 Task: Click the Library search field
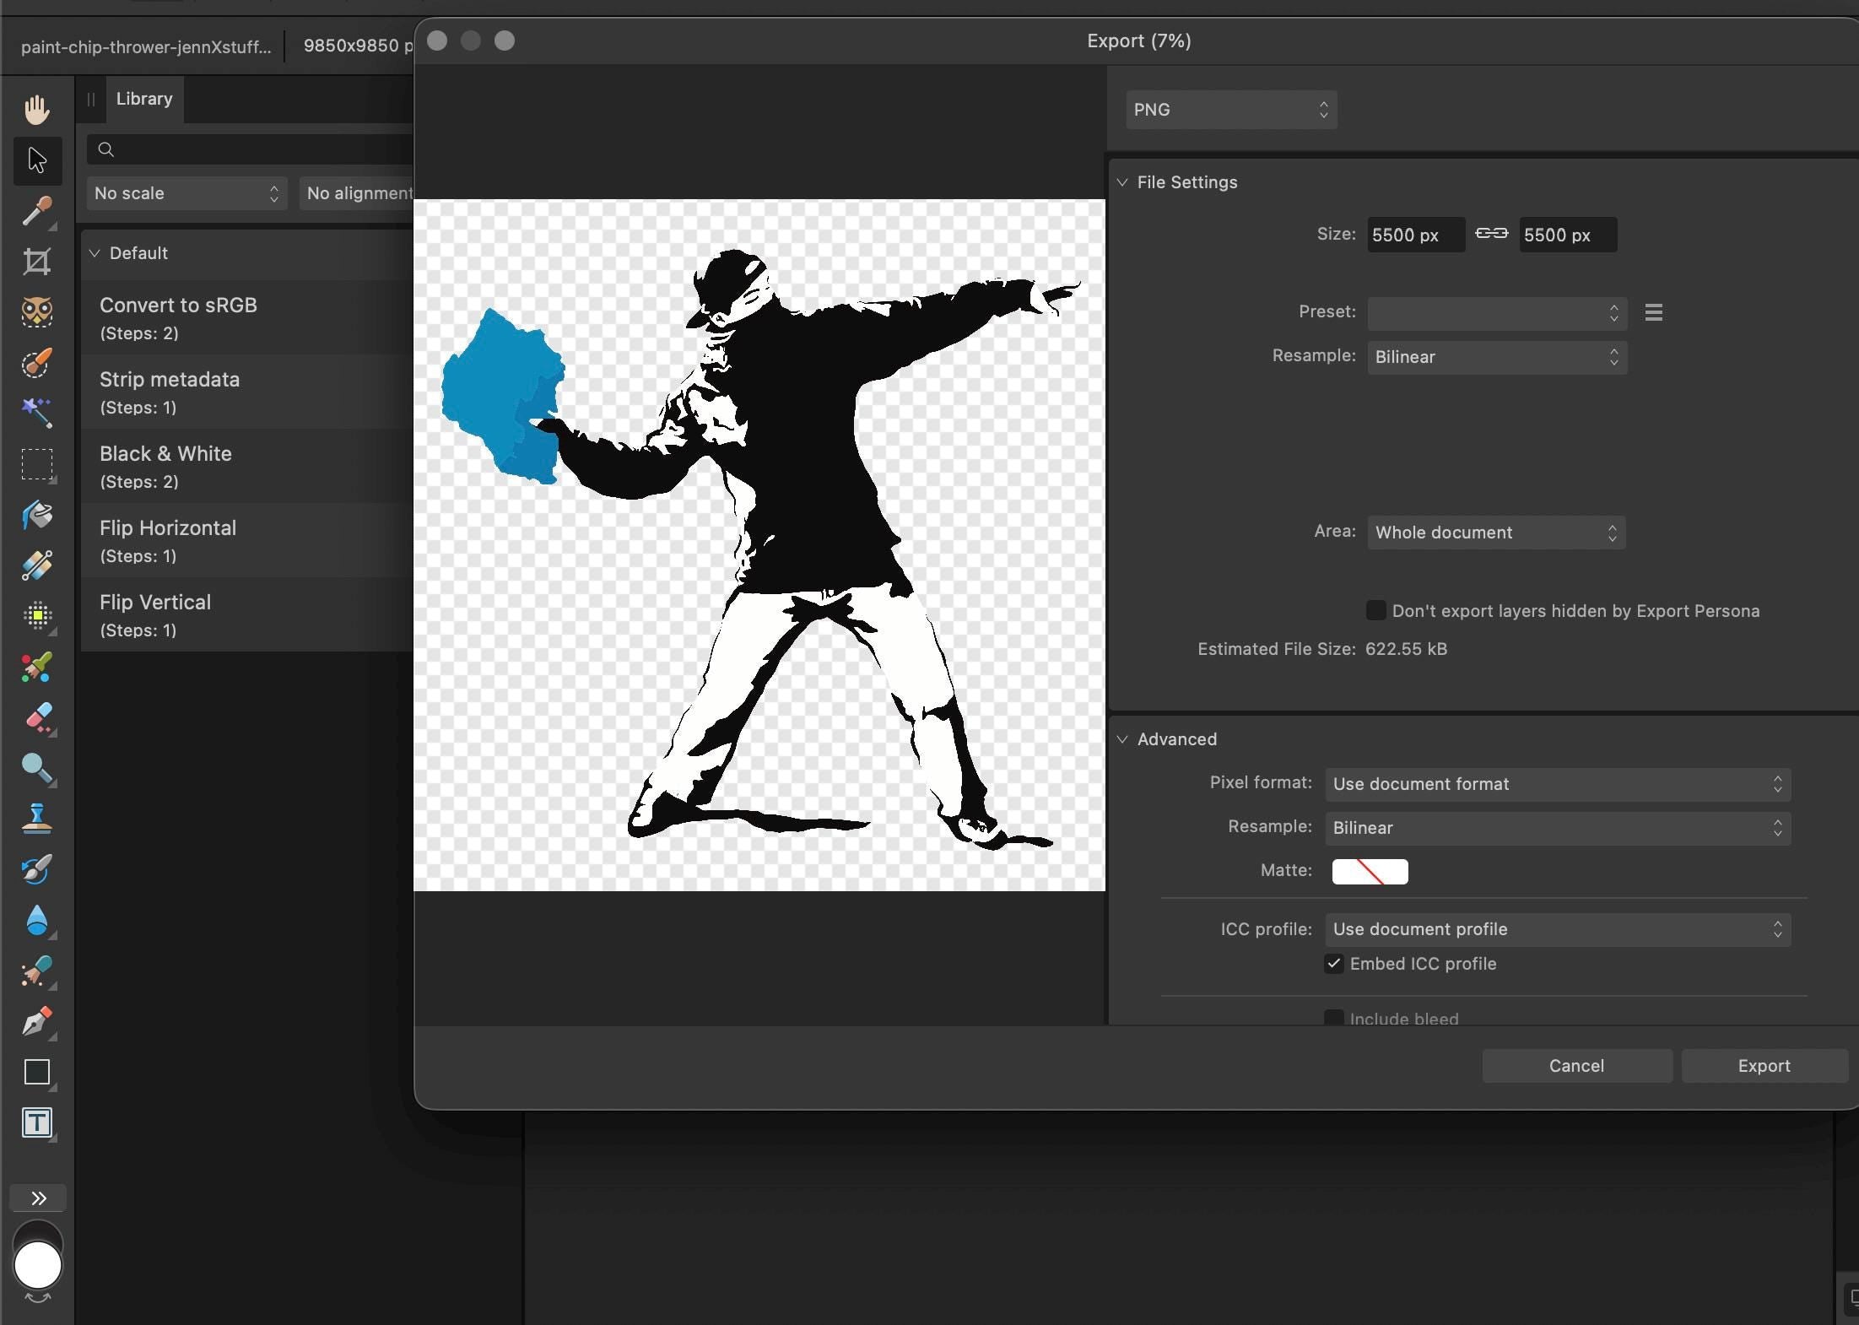pos(251,149)
